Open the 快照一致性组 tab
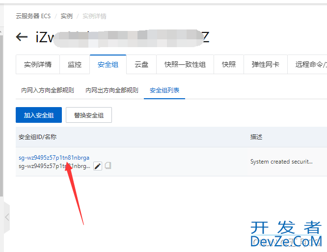The image size is (327, 252). (x=185, y=64)
